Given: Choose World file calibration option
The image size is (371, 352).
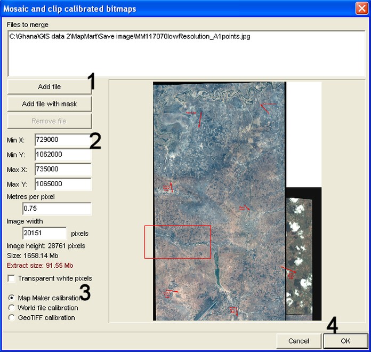Looking at the screenshot, I should [12, 308].
